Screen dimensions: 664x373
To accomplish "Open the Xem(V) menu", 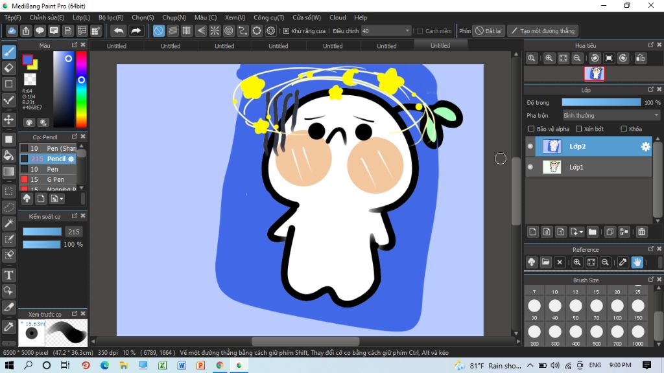I will click(235, 17).
